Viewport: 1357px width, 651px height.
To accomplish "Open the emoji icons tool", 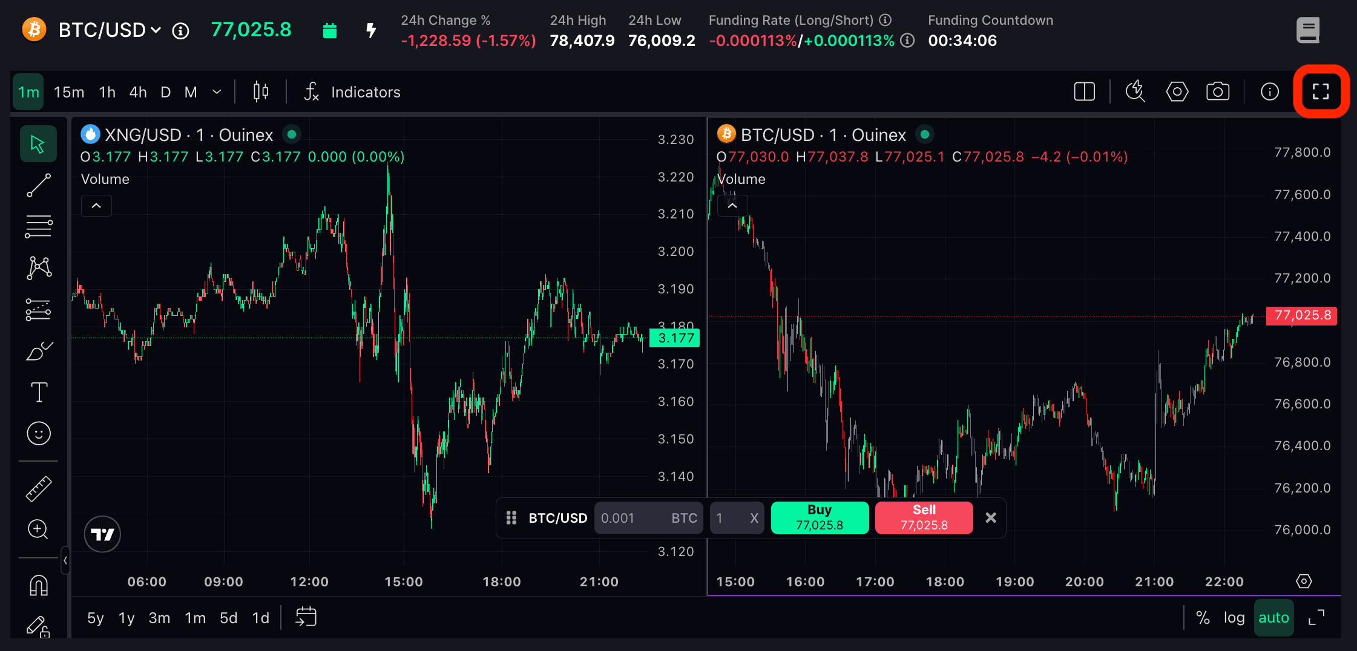I will (x=38, y=433).
